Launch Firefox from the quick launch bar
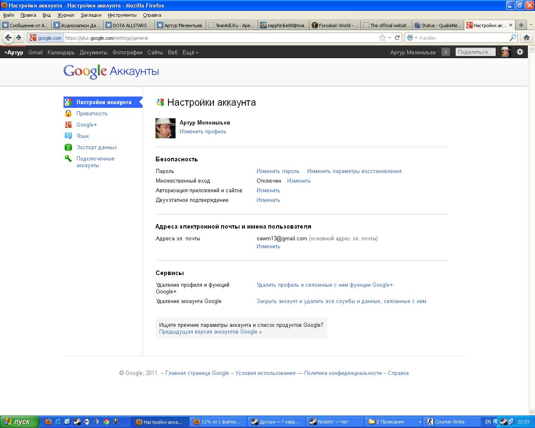Viewport: 535px width, 428px height. tap(48, 422)
